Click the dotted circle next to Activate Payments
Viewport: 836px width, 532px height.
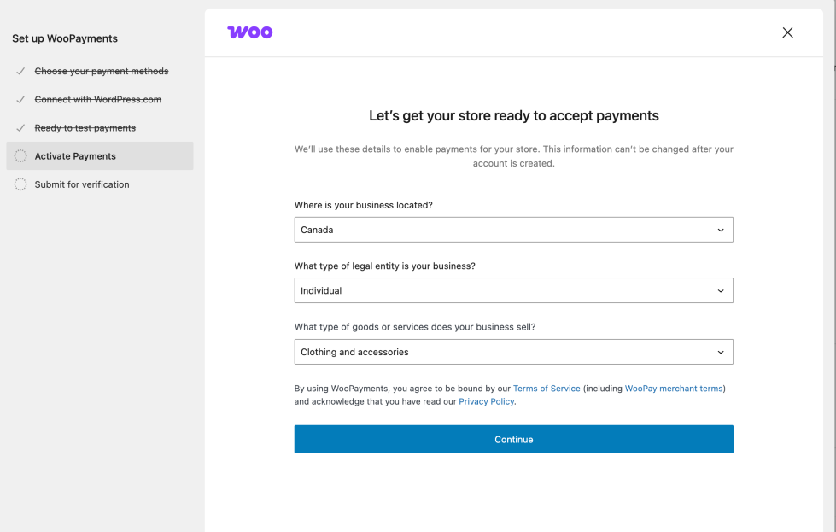[20, 155]
